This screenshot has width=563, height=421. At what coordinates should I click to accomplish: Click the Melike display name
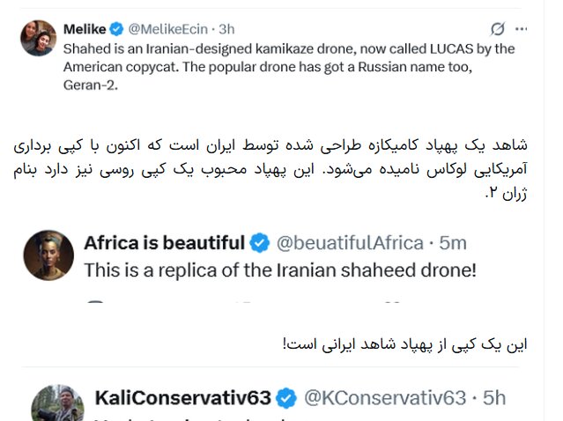85,29
